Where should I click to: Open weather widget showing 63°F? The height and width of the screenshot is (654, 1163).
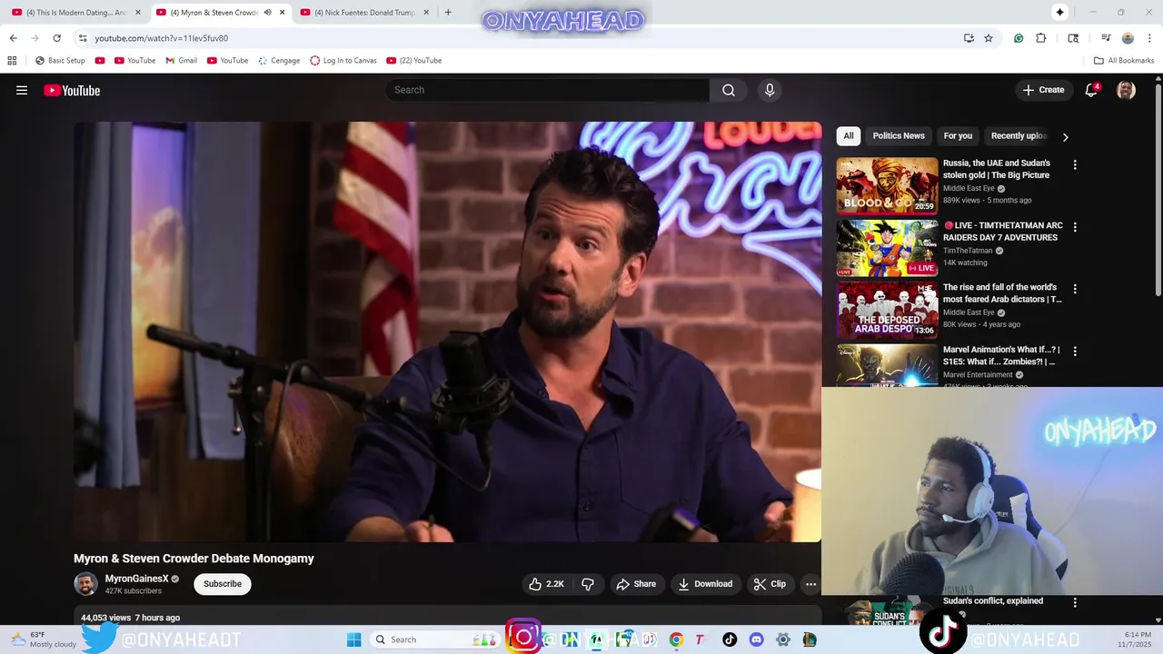click(x=44, y=639)
